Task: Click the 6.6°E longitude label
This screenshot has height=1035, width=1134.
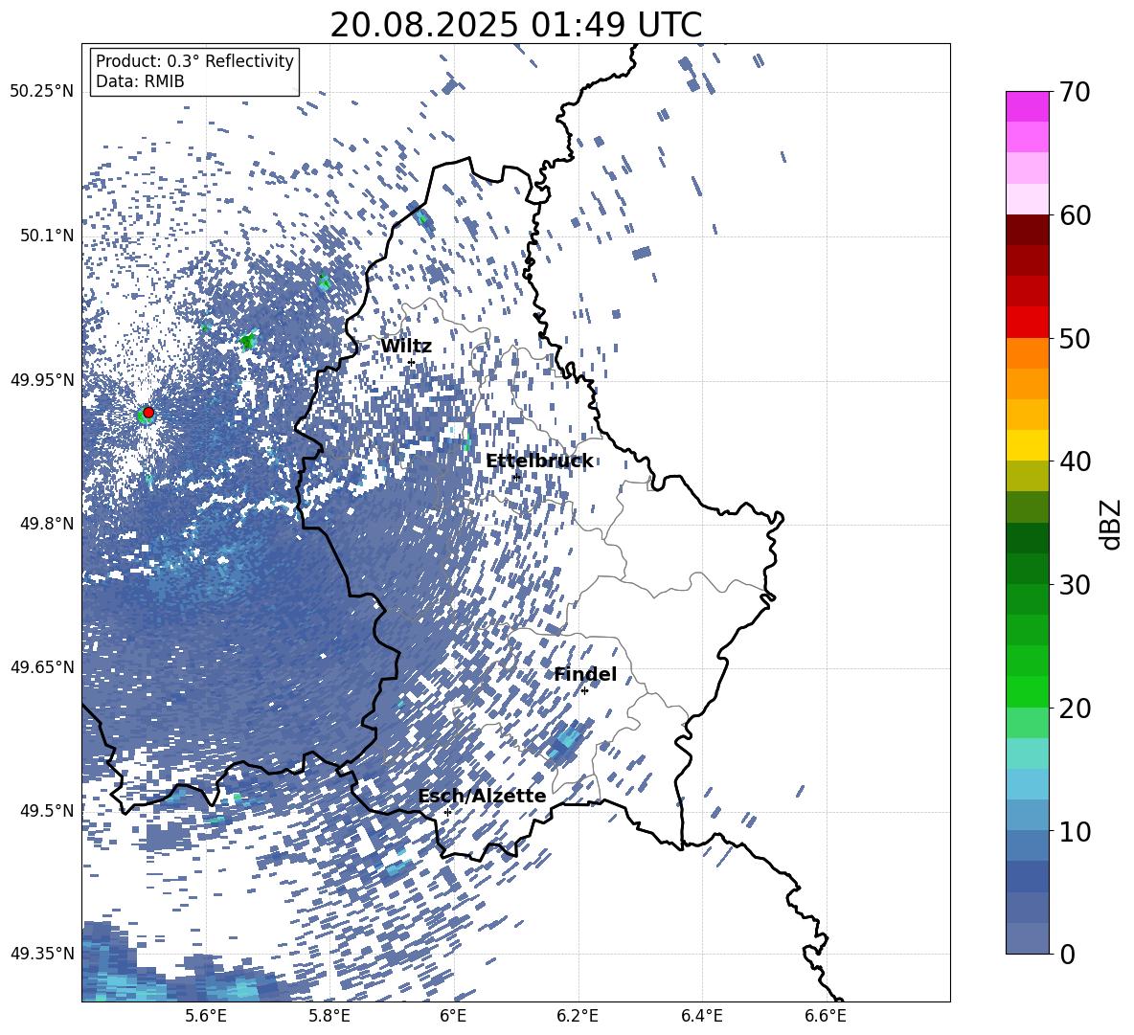Action: coord(826,1016)
